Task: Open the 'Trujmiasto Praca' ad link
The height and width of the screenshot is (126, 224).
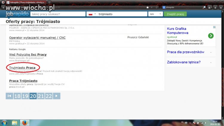Action: point(22,68)
